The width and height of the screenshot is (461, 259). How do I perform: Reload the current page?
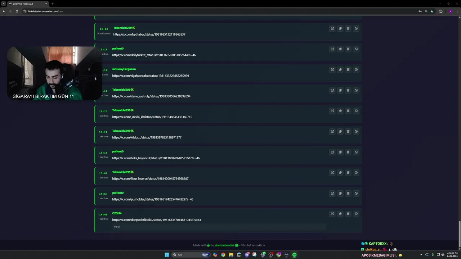click(x=17, y=11)
